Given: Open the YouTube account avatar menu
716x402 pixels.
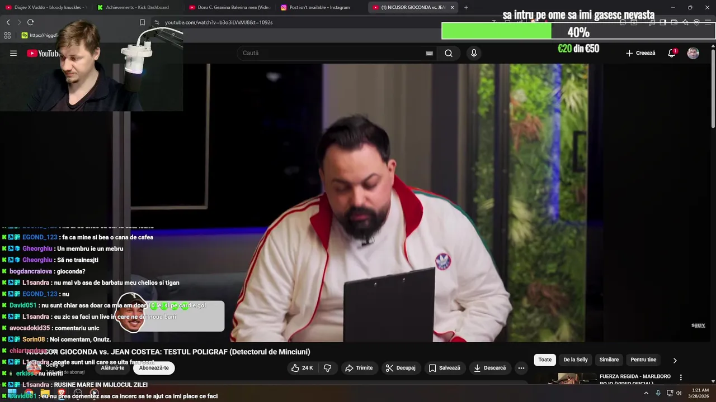Looking at the screenshot, I should pos(693,53).
